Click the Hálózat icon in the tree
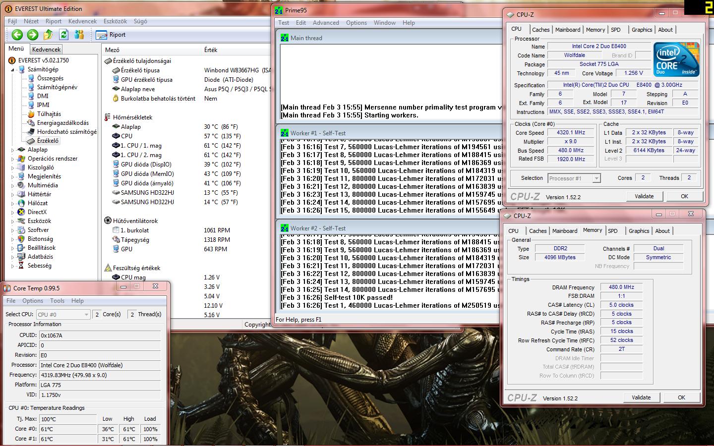The height and width of the screenshot is (446, 714). (21, 203)
